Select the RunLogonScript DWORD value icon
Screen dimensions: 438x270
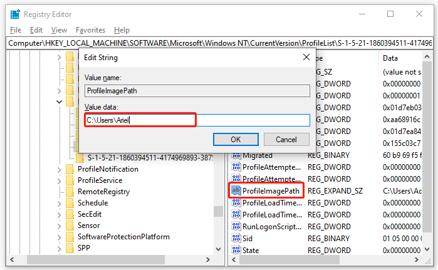[x=236, y=226]
